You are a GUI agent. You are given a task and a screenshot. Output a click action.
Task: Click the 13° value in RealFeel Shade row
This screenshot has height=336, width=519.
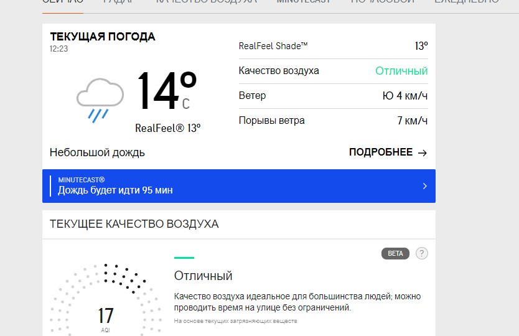pyautogui.click(x=421, y=46)
